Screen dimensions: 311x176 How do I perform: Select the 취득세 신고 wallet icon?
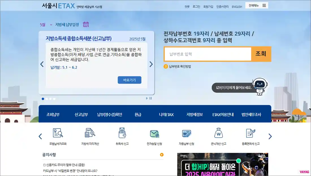point(122,133)
